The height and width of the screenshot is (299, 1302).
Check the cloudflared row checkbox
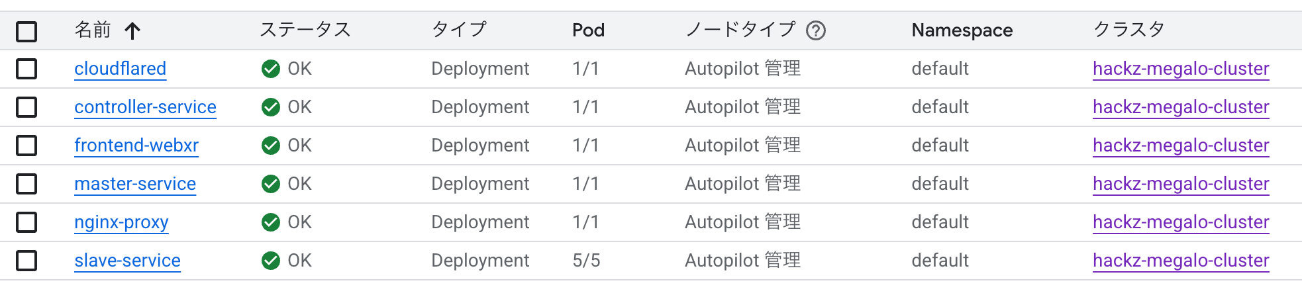tap(26, 69)
